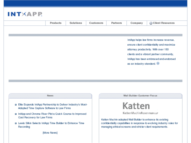Screen dimensions: 191x143
Task: Click the arrow icon after 'industry standard'
Action: click(x=158, y=63)
